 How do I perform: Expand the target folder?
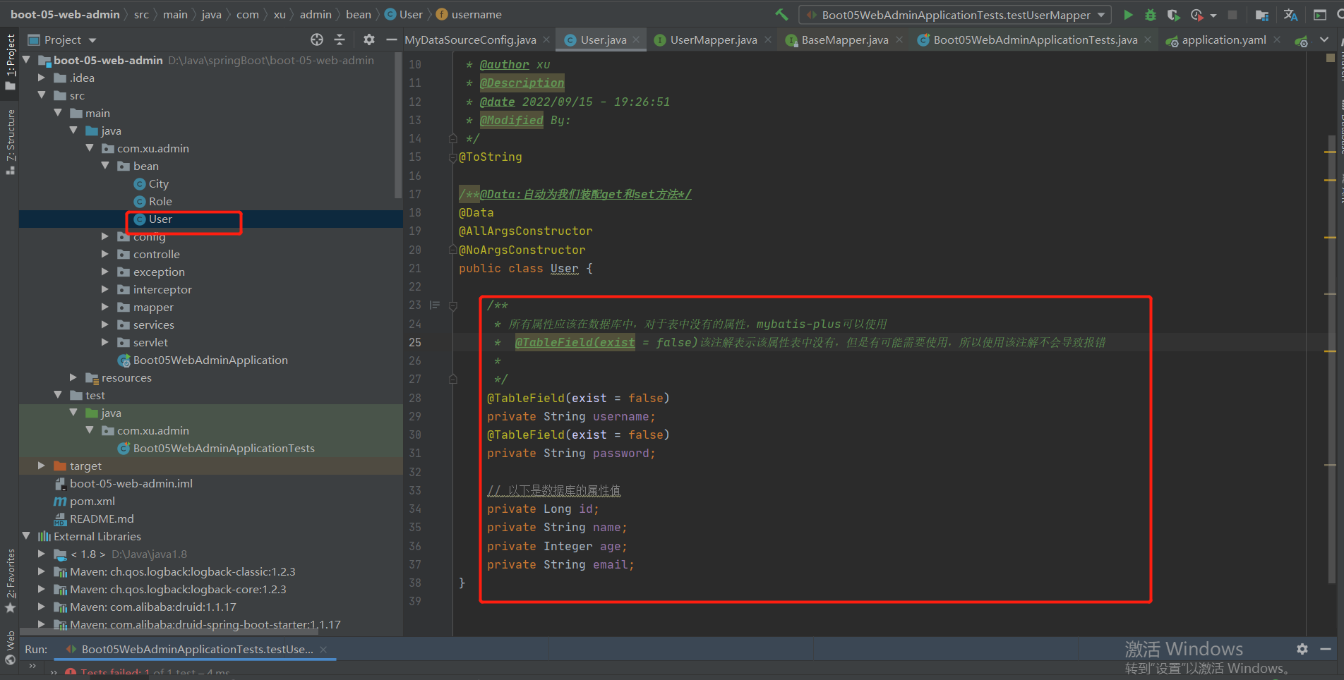coord(42,466)
